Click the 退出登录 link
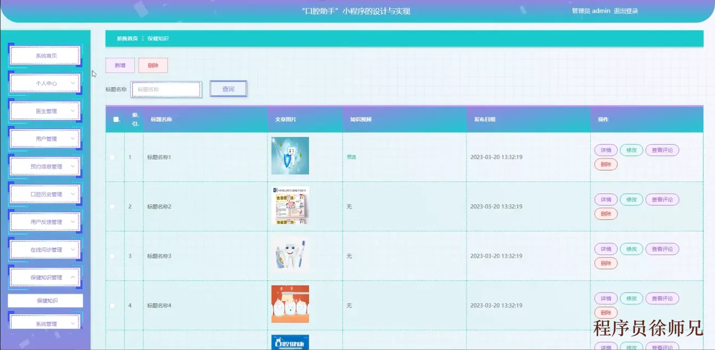Image resolution: width=715 pixels, height=350 pixels. tap(626, 11)
